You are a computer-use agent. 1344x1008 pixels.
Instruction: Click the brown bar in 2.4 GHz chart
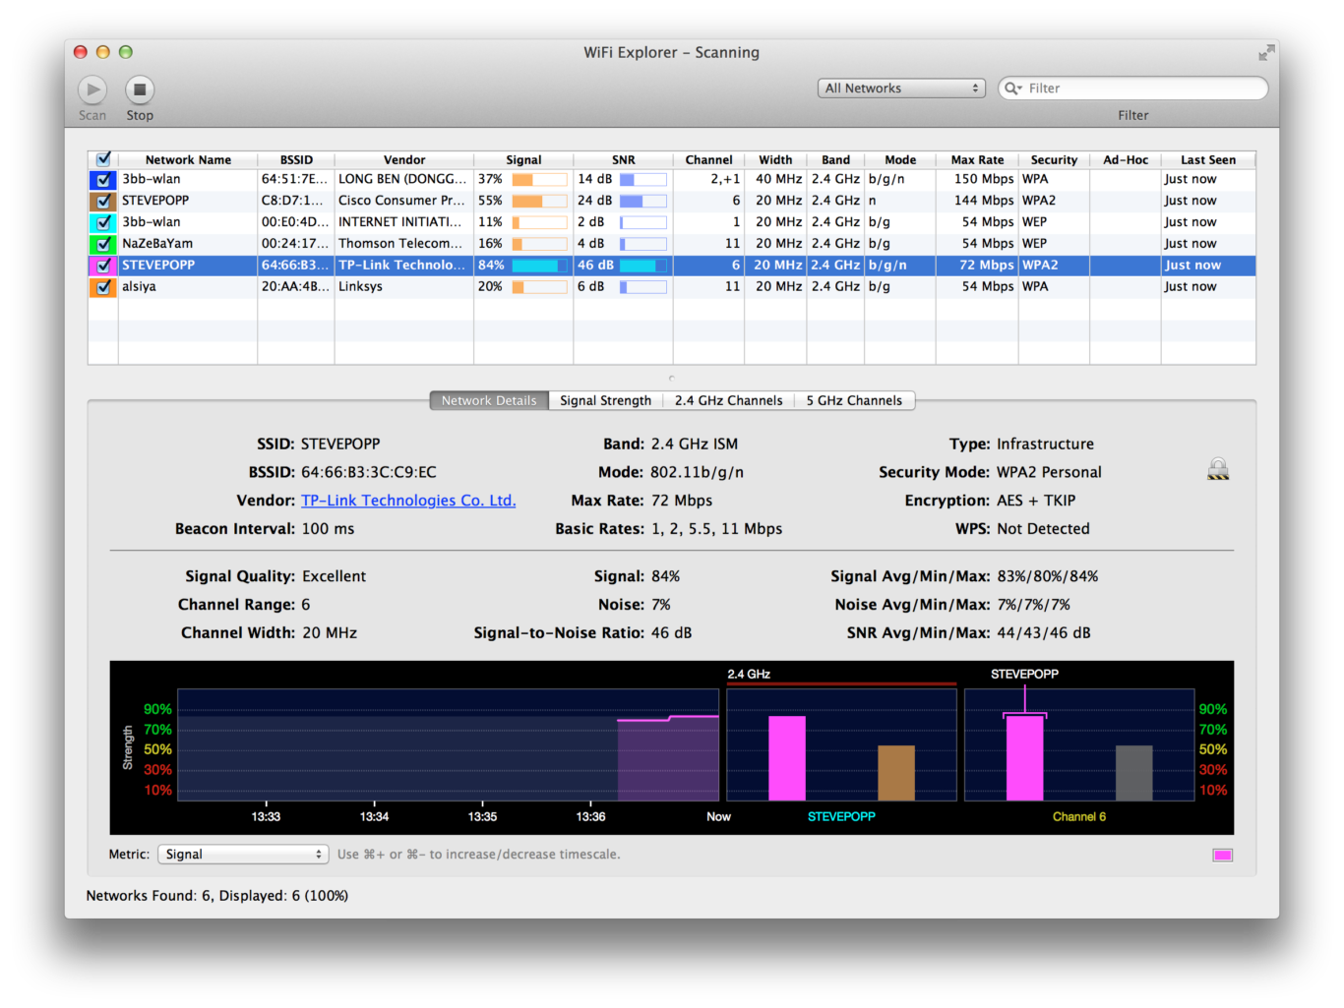coord(896,773)
